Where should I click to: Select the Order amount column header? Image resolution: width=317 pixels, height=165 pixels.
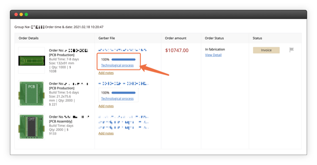tap(175, 38)
